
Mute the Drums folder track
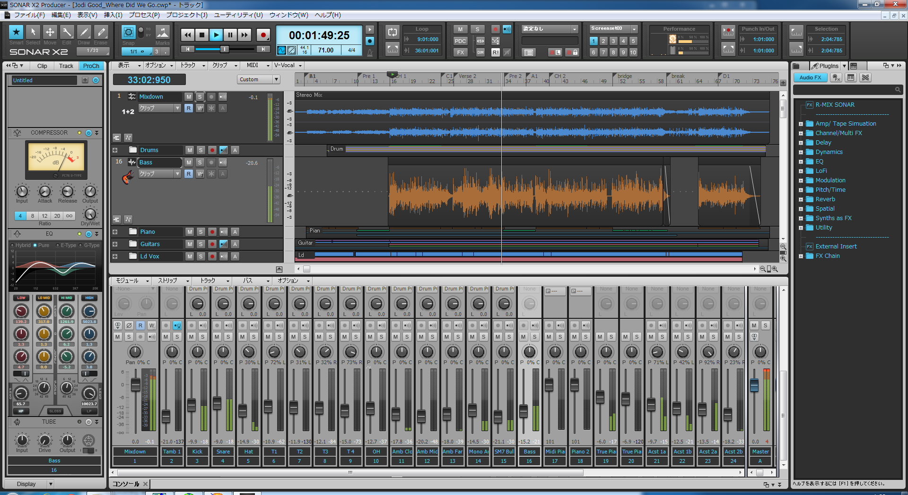tap(190, 150)
